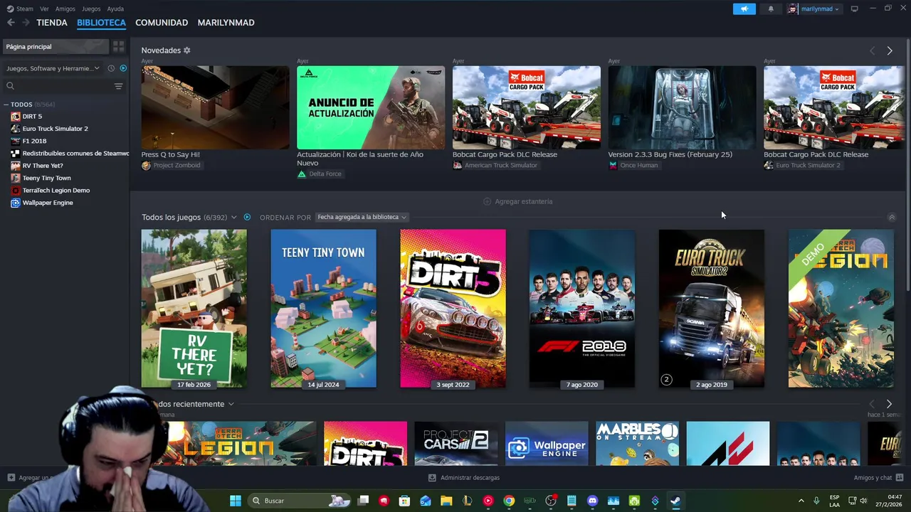The width and height of the screenshot is (911, 512).
Task: Toggle ready-to-play filter next to Todos los juegos
Action: [247, 217]
